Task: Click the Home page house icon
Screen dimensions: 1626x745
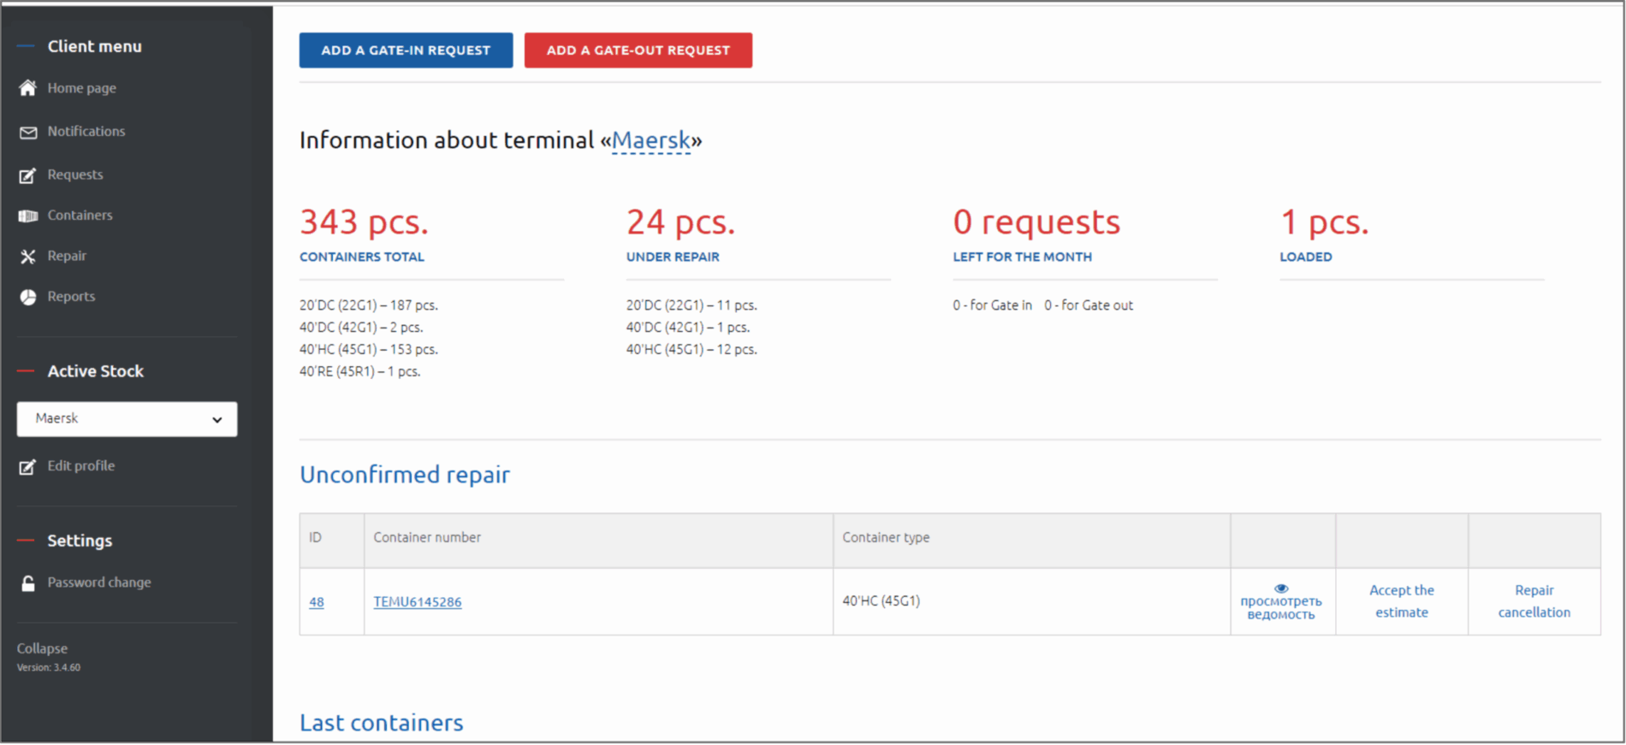Action: pyautogui.click(x=28, y=88)
